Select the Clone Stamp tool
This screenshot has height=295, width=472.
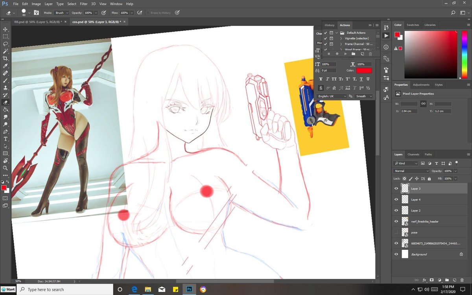[6, 87]
